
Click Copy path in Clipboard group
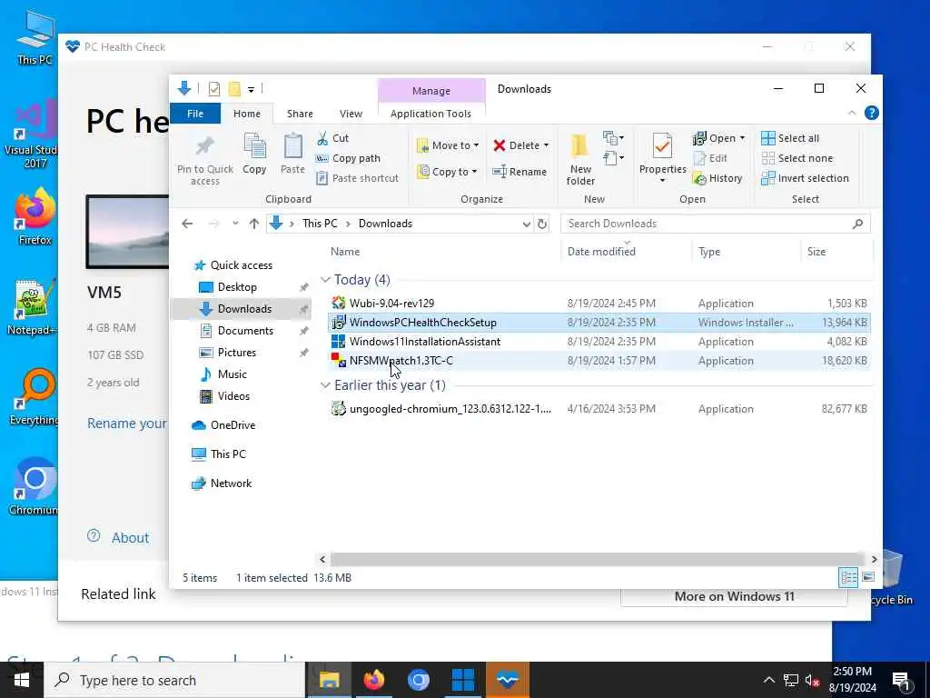pos(348,158)
